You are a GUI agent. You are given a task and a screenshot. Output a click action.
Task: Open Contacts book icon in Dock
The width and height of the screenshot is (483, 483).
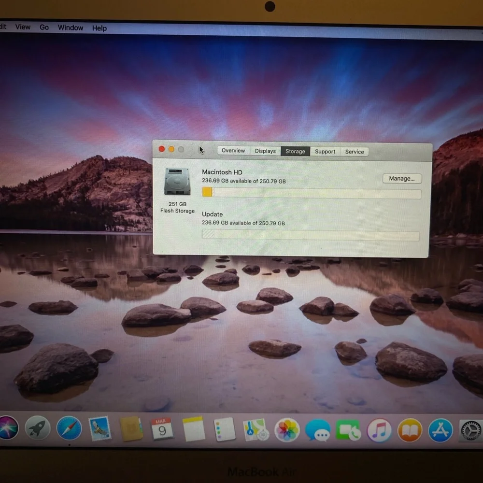coord(131,428)
